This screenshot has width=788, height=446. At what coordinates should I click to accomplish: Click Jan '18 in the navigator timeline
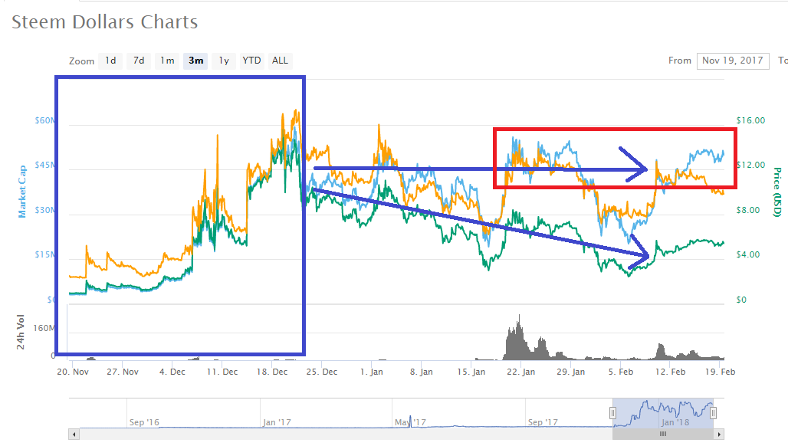point(675,422)
